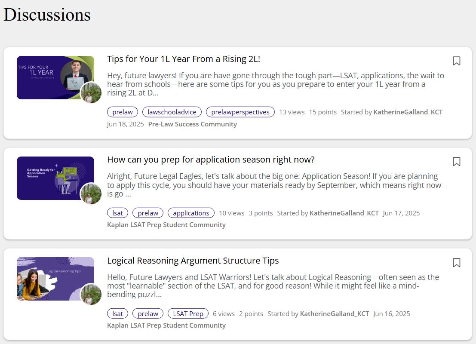Screen dimensions: 476x344
Task: Bookmark the application season prep discussion
Action: [456, 162]
